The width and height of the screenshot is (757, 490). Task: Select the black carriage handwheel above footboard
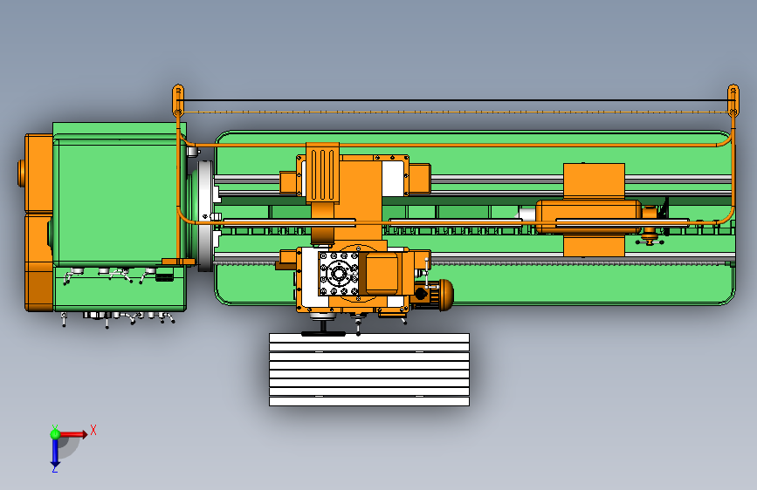click(323, 332)
